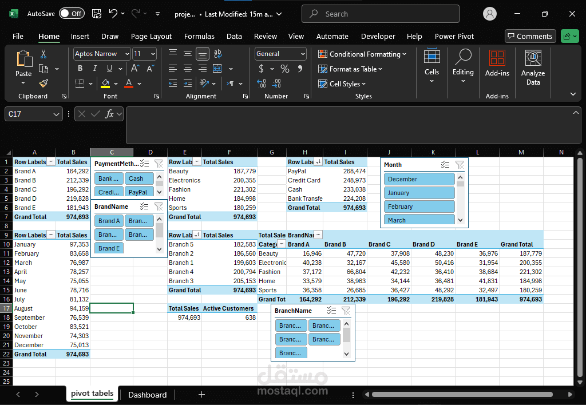Click the formula bar input area
The width and height of the screenshot is (586, 405).
354,125
